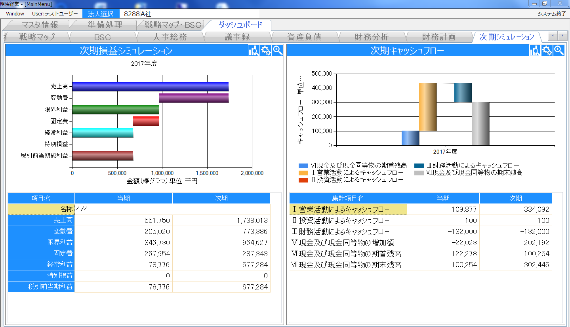570x327 pixels.
Task: Open gear settings in 次期損益シミュレーション panel
Action: click(x=266, y=51)
